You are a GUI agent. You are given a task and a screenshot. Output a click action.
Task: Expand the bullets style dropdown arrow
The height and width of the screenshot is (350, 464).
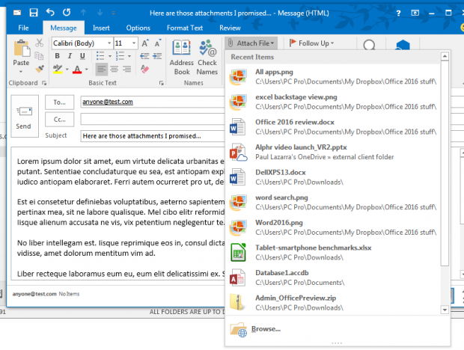pos(110,56)
